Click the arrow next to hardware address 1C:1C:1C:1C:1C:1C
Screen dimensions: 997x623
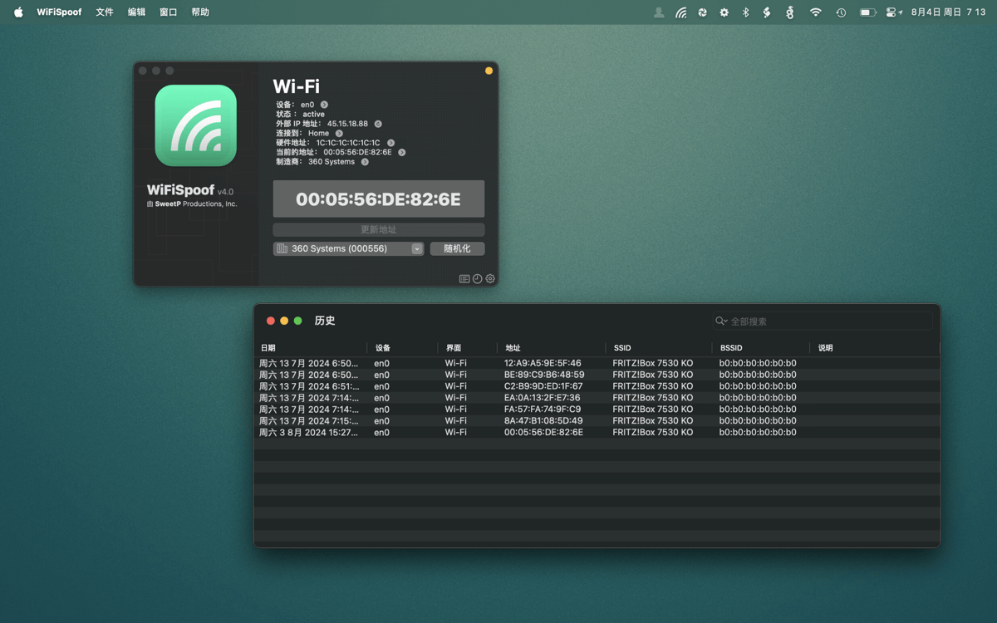pyautogui.click(x=390, y=143)
